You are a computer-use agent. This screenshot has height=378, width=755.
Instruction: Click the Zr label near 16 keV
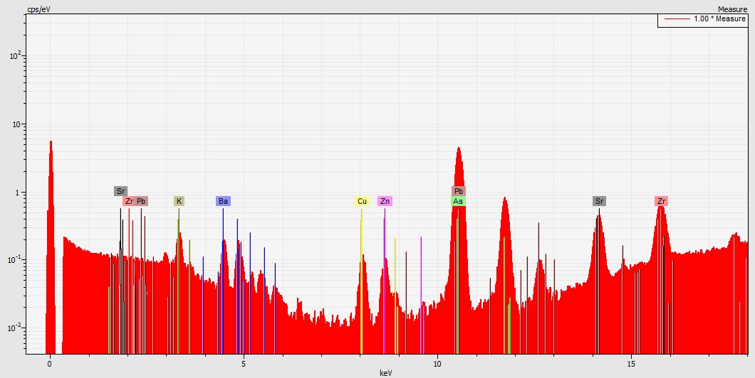click(661, 201)
